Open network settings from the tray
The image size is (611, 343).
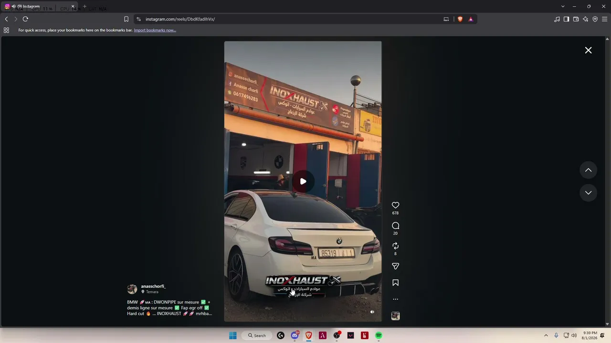(x=566, y=335)
